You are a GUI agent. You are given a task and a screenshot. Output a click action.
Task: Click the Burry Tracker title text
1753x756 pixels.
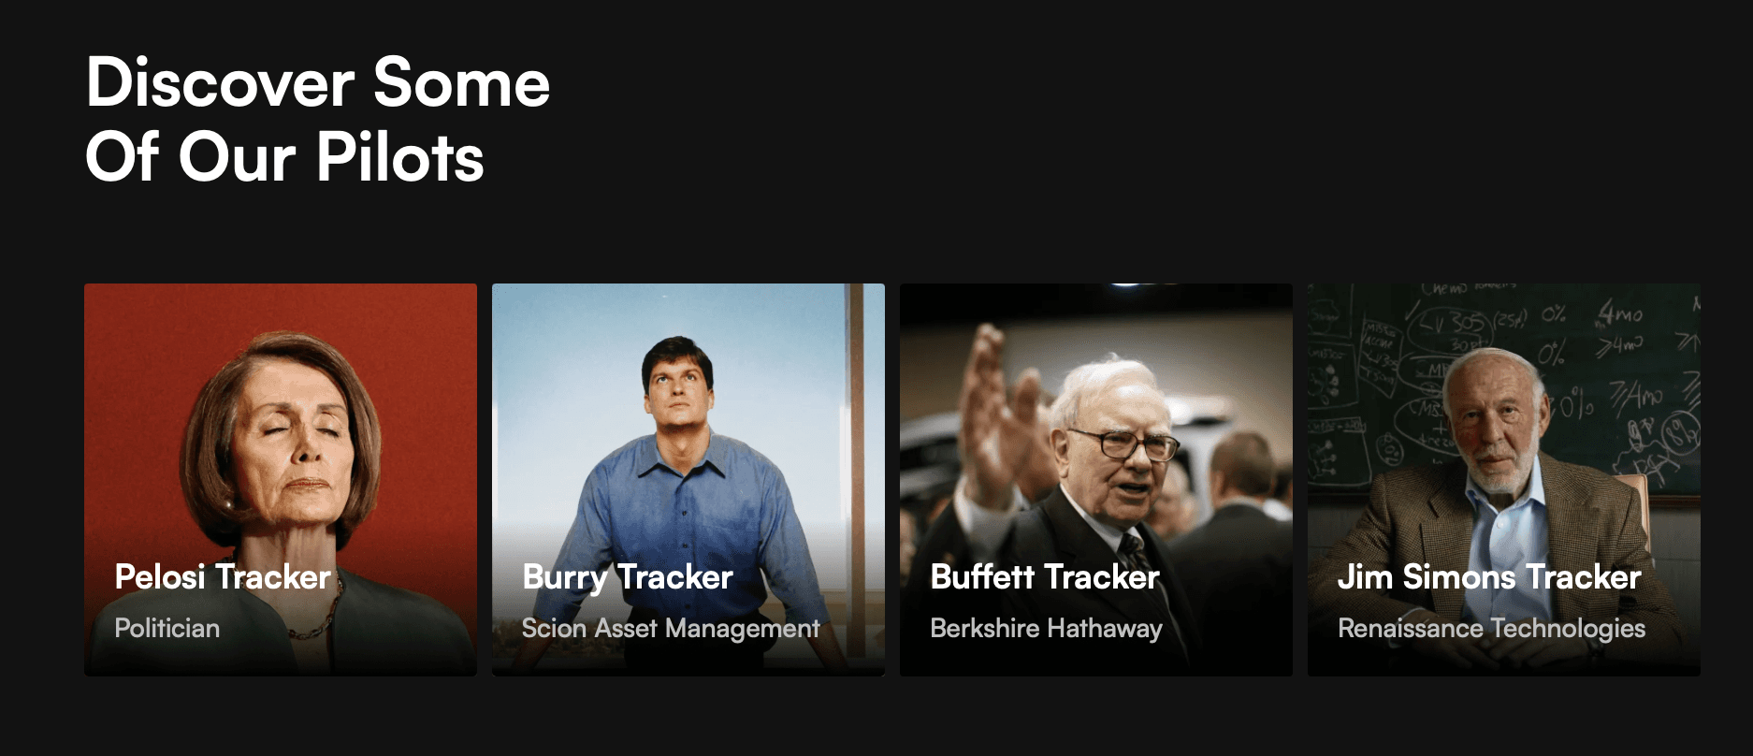628,576
